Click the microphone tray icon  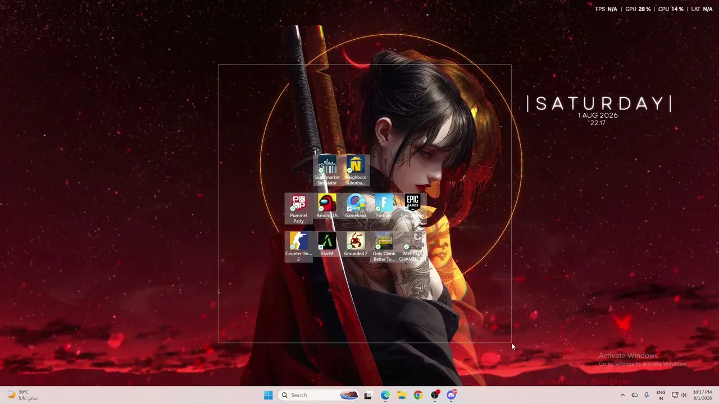pyautogui.click(x=647, y=395)
